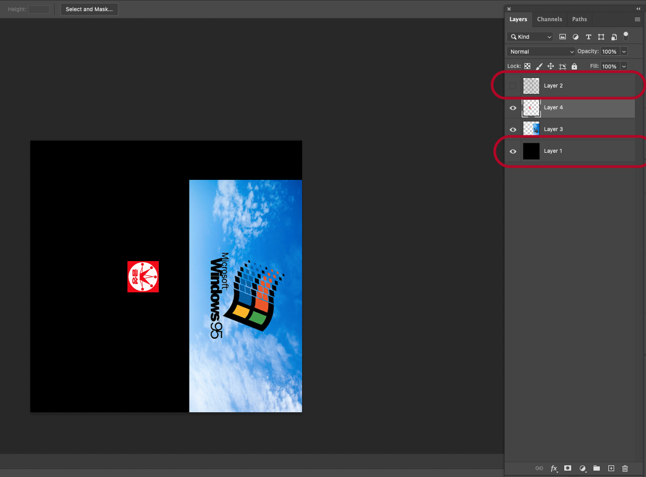This screenshot has height=477, width=646.
Task: Hide Layer 3 using its eye icon
Action: point(513,129)
